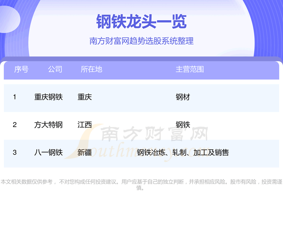The width and height of the screenshot is (283, 247).
Task: Select the 公司 column header
Action: click(x=55, y=69)
